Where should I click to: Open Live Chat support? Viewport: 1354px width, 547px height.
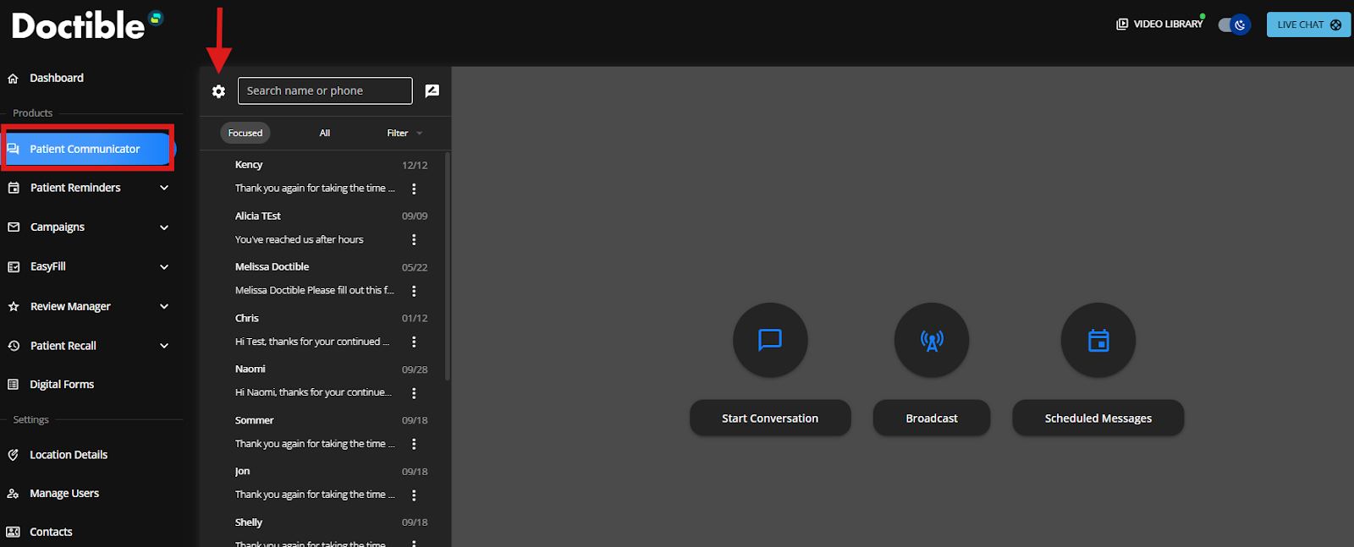click(1308, 25)
